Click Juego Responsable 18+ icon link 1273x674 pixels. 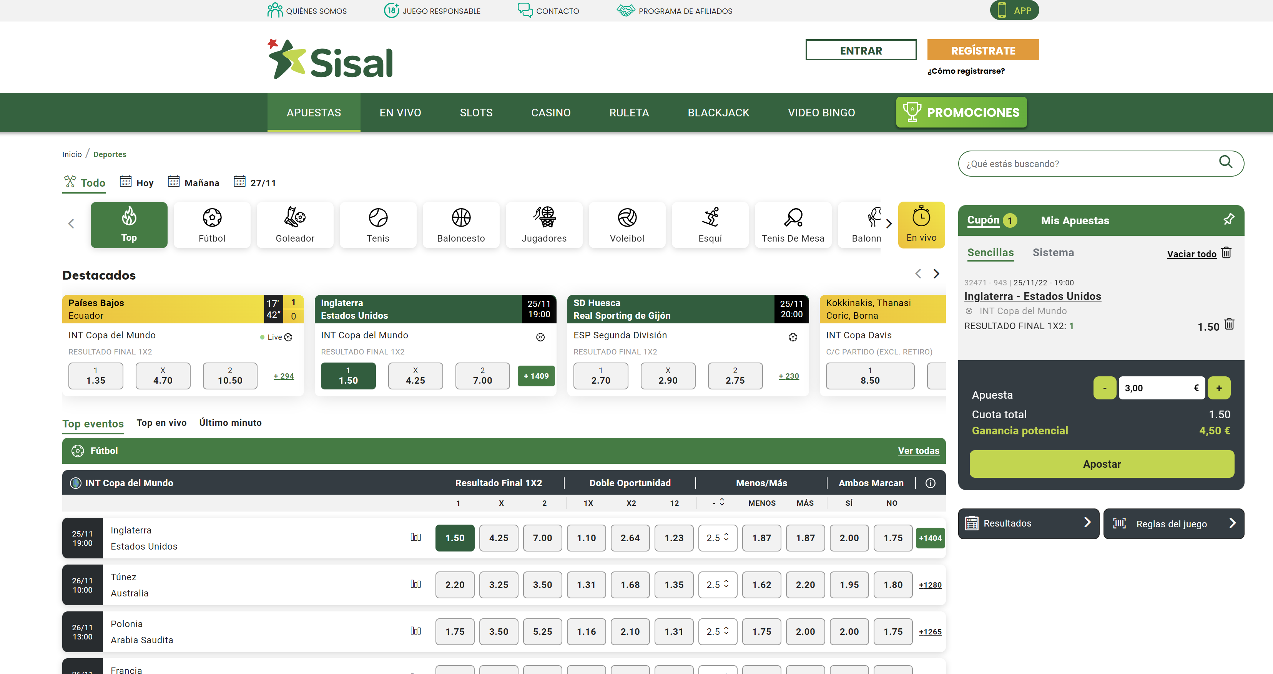432,10
